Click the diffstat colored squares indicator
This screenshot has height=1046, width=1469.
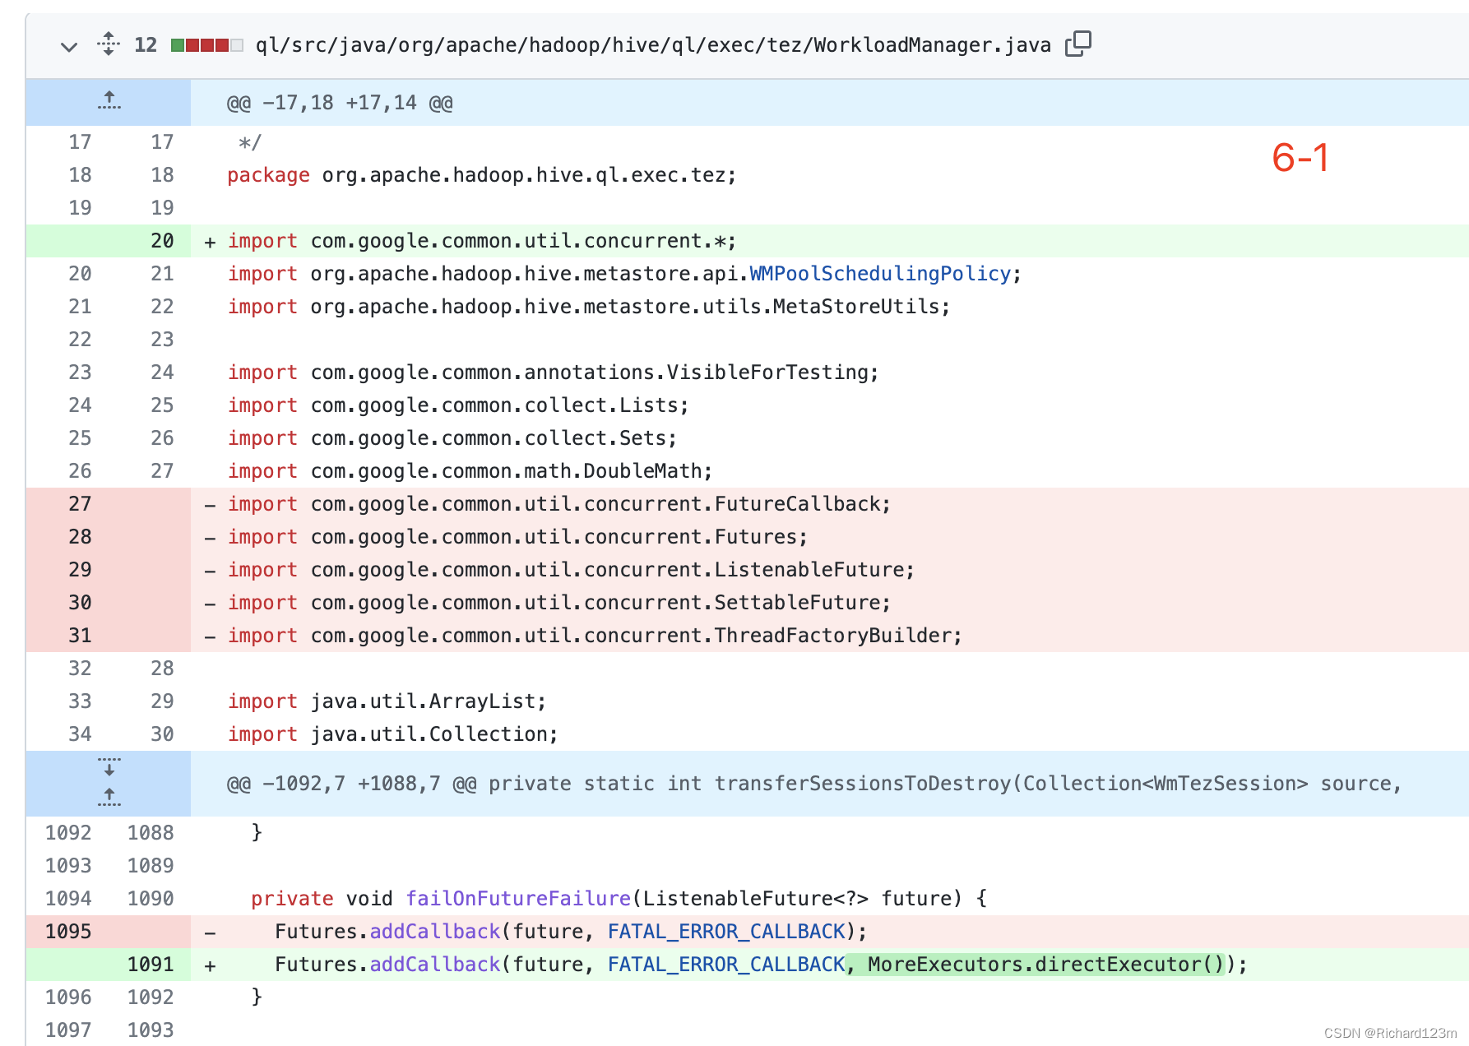[x=206, y=45]
